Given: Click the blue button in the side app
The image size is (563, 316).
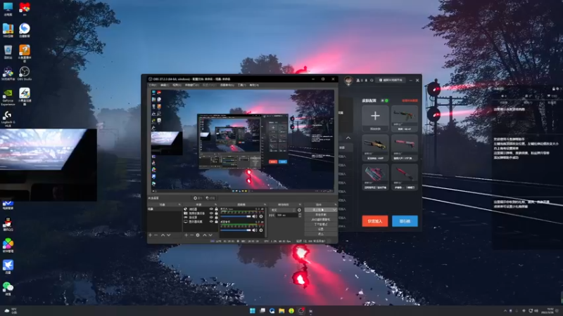Looking at the screenshot, I should [x=405, y=221].
